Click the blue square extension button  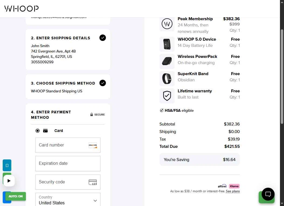click(7, 165)
